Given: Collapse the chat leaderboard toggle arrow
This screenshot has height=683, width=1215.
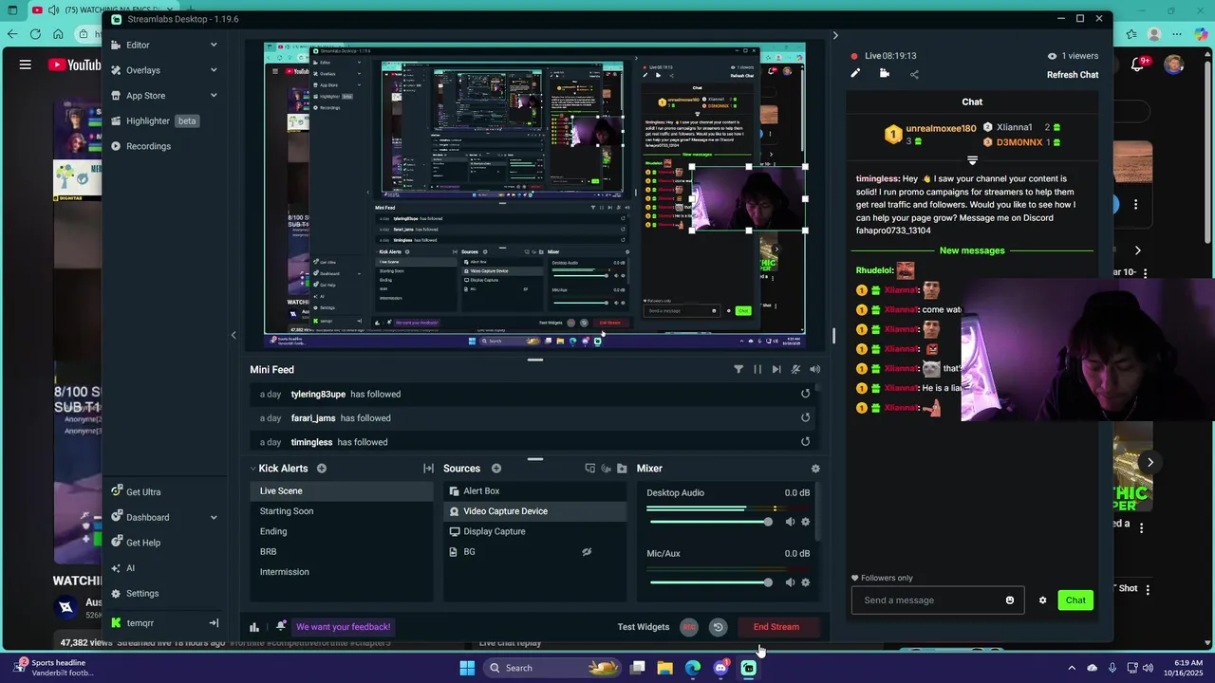Looking at the screenshot, I should click(x=972, y=160).
